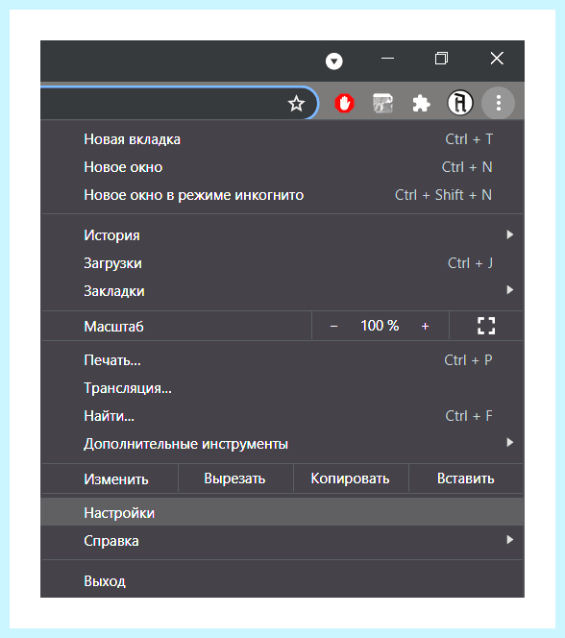Click the Копировать button
This screenshot has height=638, width=565.
[351, 478]
